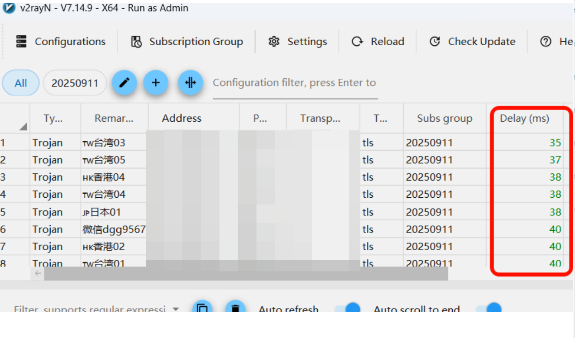Screen dimensions: 575x338
Task: Click the Reload circular arrow icon
Action: pyautogui.click(x=357, y=42)
